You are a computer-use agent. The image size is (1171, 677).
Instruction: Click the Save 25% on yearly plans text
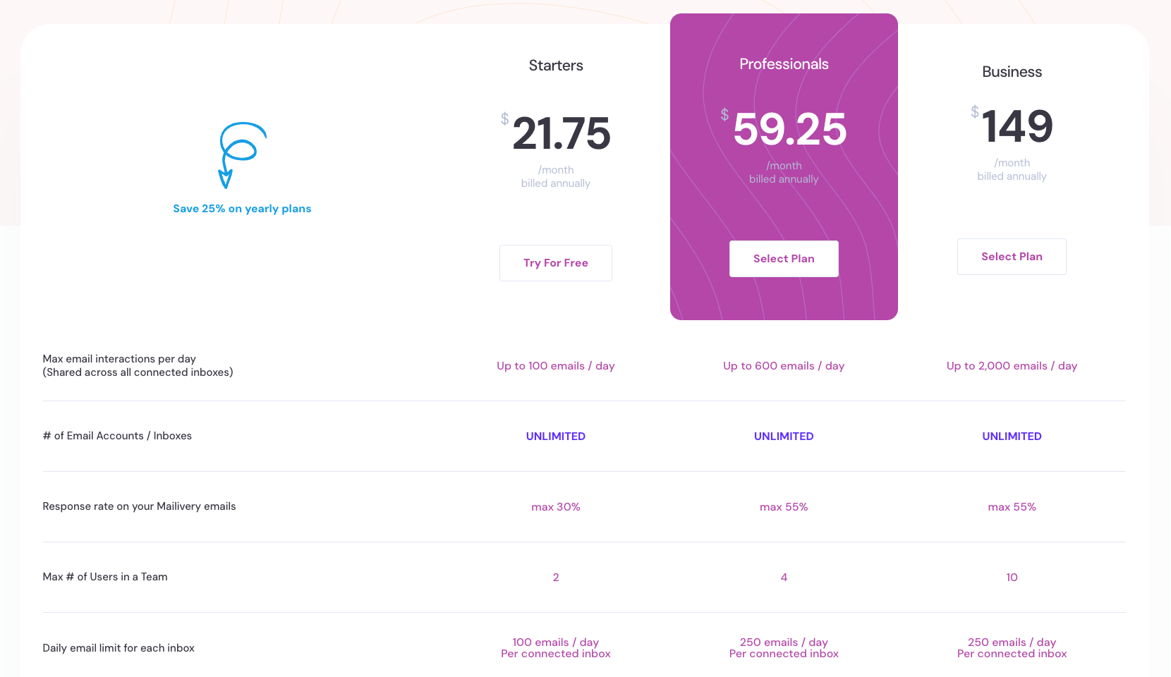click(x=242, y=209)
